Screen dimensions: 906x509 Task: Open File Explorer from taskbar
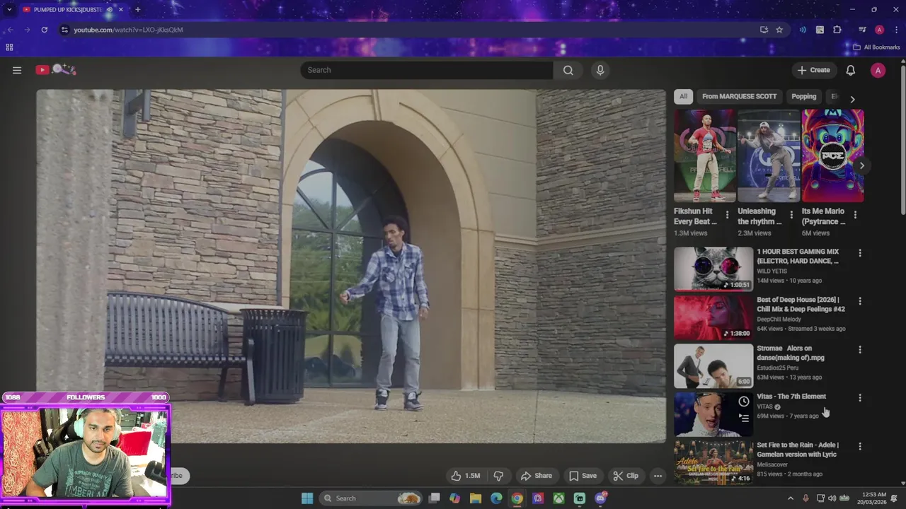tap(476, 498)
